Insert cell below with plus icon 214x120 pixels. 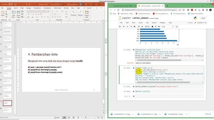[124, 27]
